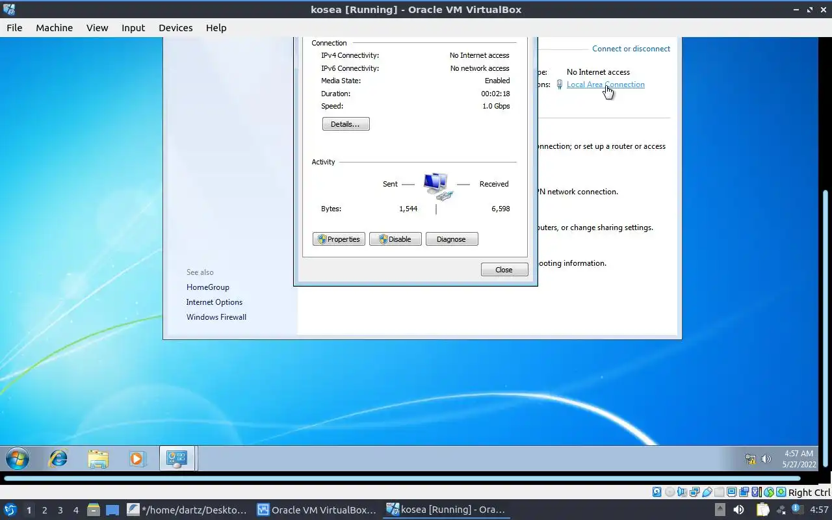The image size is (832, 520).
Task: Click the host panel clock 4:57
Action: (x=819, y=510)
